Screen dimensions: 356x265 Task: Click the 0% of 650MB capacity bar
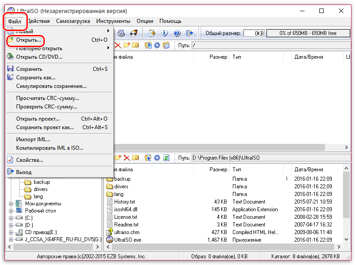pyautogui.click(x=308, y=33)
